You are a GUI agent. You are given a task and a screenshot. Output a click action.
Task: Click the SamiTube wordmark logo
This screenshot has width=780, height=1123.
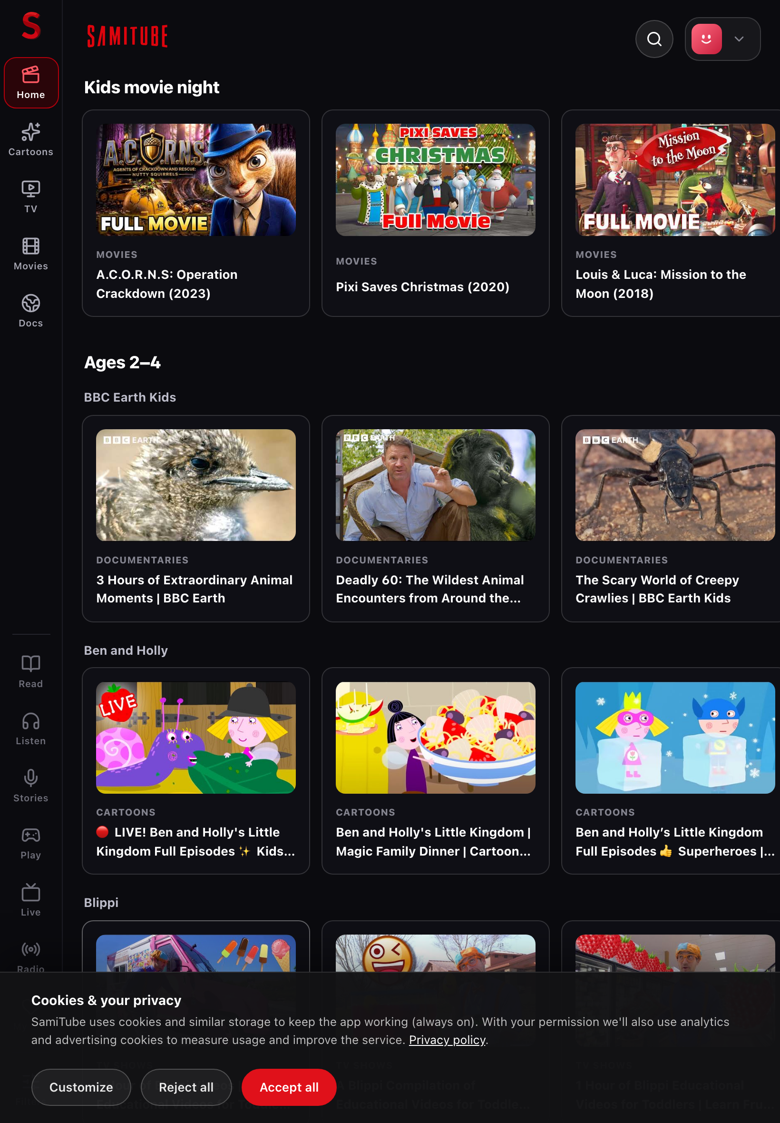[x=127, y=36]
